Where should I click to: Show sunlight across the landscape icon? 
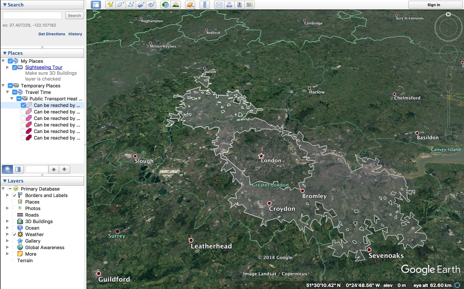pos(176,5)
